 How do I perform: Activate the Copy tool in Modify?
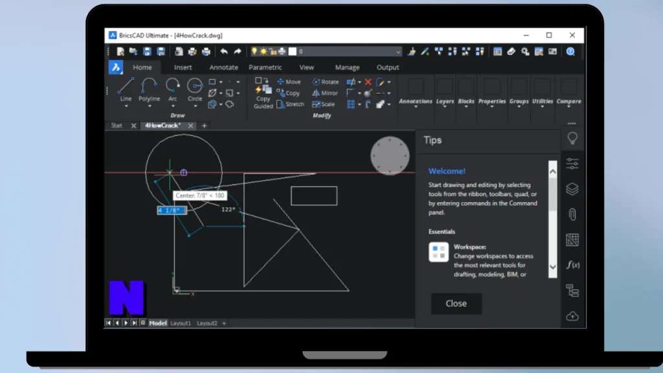pos(288,93)
